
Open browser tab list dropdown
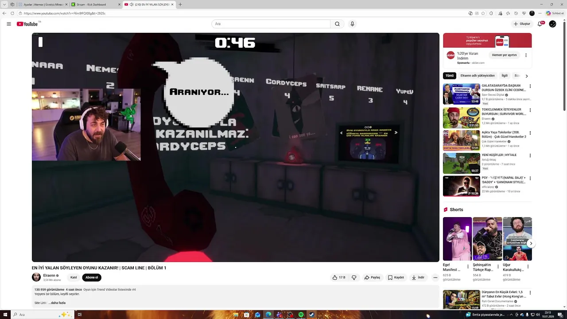point(4,4)
